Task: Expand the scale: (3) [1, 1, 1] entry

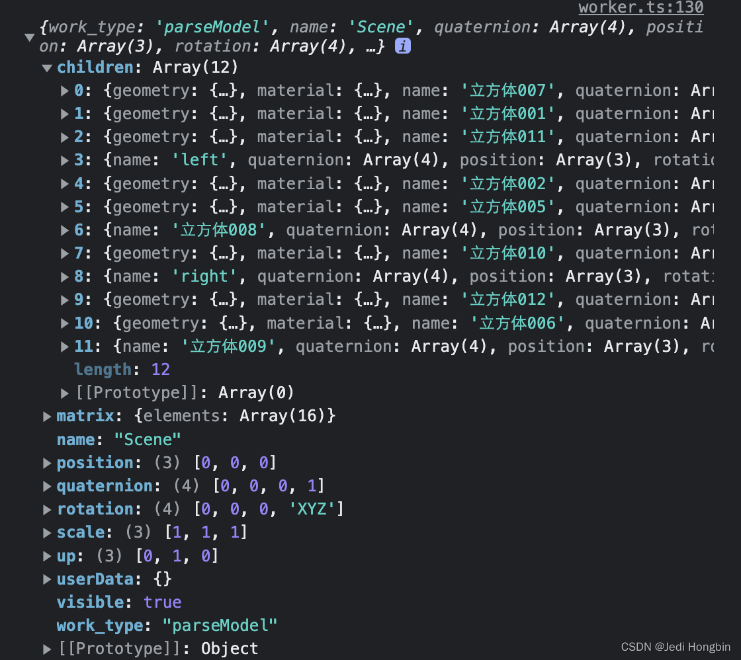Action: (46, 532)
